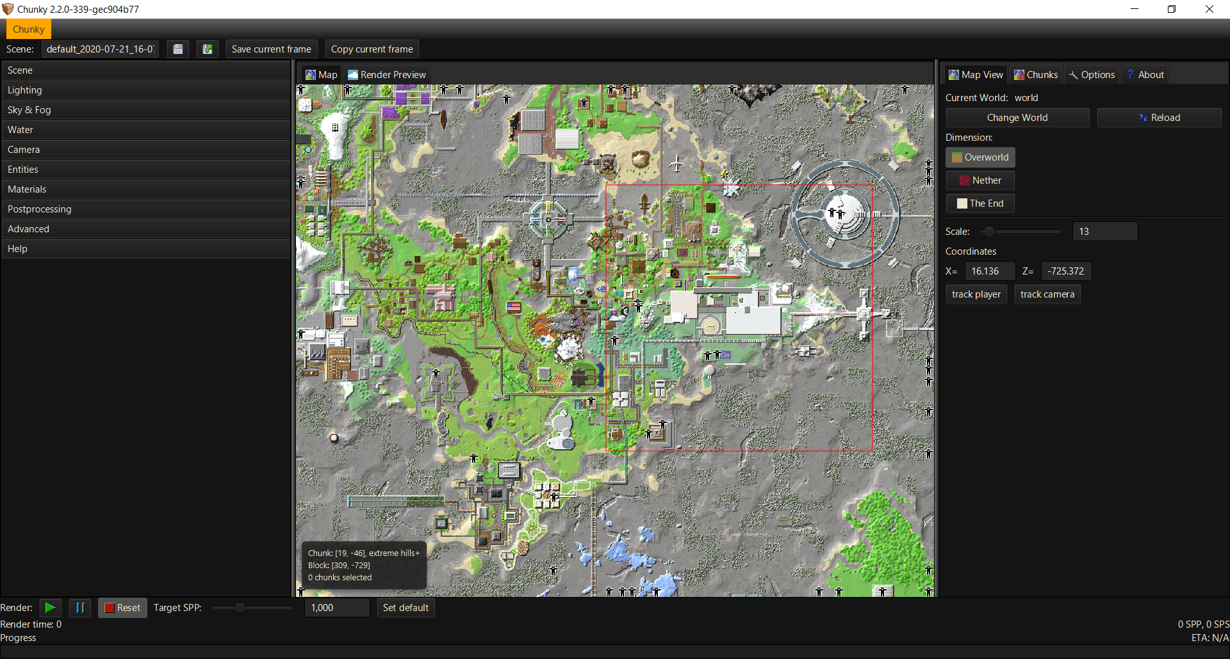Image resolution: width=1230 pixels, height=659 pixels.
Task: Open the Postprocessing section
Action: pyautogui.click(x=146, y=209)
